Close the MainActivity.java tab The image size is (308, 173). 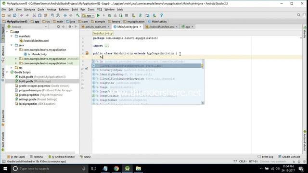point(140,27)
